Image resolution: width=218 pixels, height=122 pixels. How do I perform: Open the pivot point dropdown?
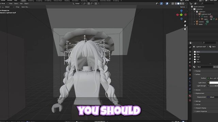tap(85, 4)
